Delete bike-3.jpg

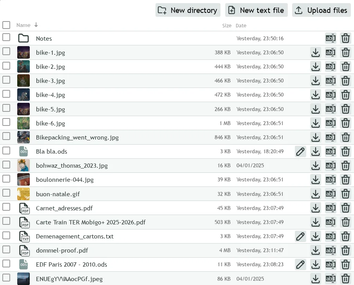(x=346, y=81)
